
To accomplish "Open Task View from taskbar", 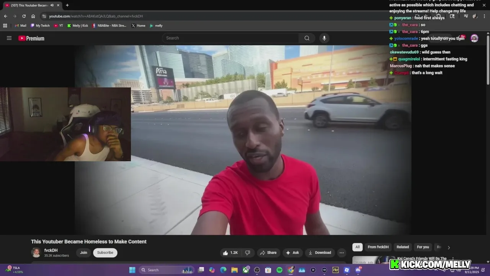I will click(x=201, y=270).
